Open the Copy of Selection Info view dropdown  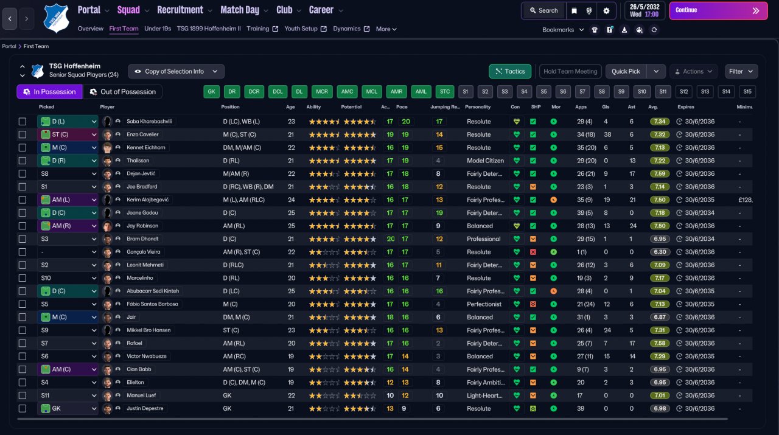[x=176, y=71]
